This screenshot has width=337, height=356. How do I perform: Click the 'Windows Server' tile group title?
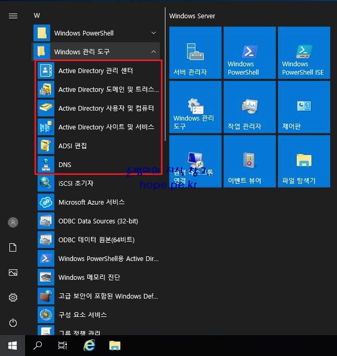click(192, 16)
